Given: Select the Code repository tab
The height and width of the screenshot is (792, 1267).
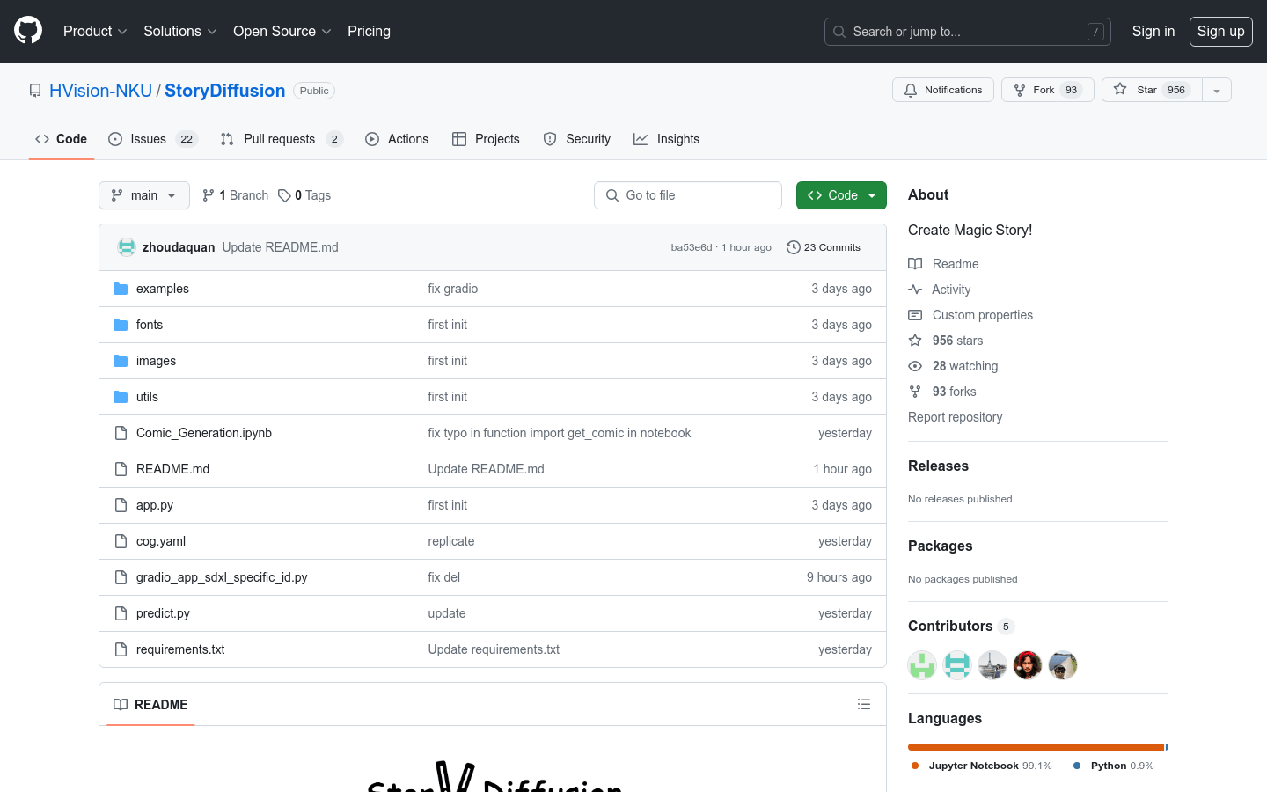Looking at the screenshot, I should click(x=61, y=139).
